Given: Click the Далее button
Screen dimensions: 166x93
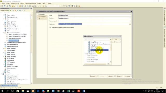Looking at the screenshot, I should point(110,76).
